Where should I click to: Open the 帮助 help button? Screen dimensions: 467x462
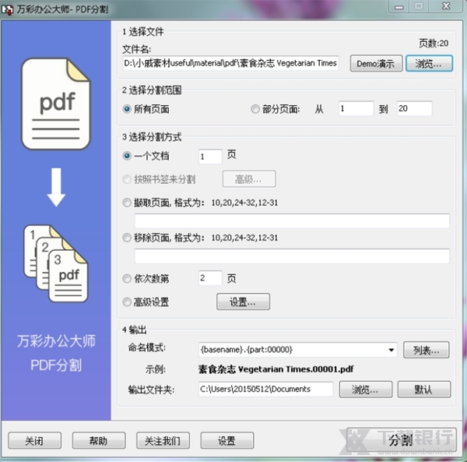point(98,441)
